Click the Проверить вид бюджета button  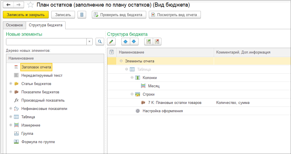tap(119, 15)
